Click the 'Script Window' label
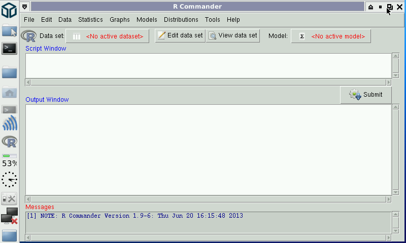The width and height of the screenshot is (406, 243). (46, 49)
